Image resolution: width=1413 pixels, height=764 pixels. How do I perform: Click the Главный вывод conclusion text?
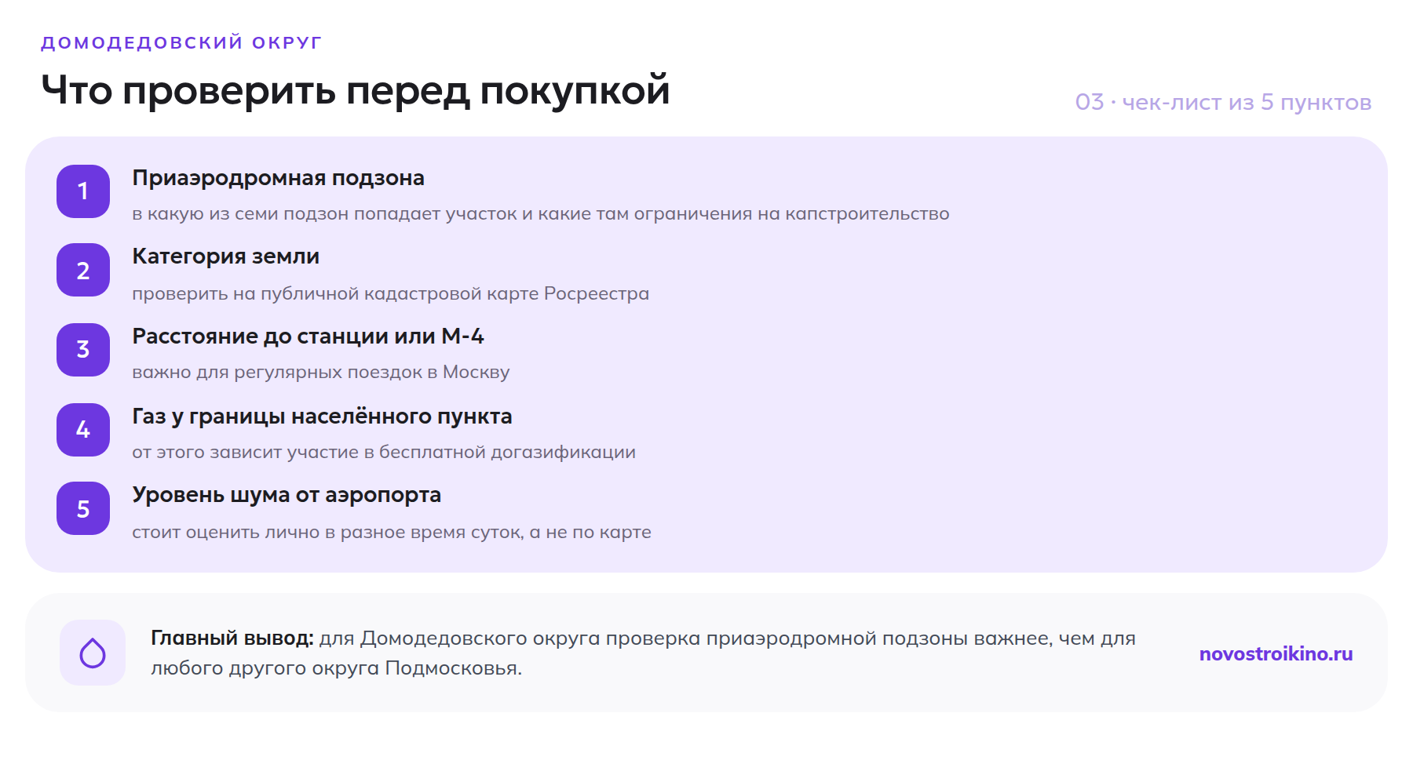point(643,653)
